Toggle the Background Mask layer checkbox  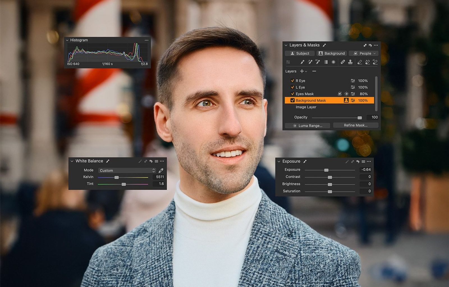(x=292, y=100)
